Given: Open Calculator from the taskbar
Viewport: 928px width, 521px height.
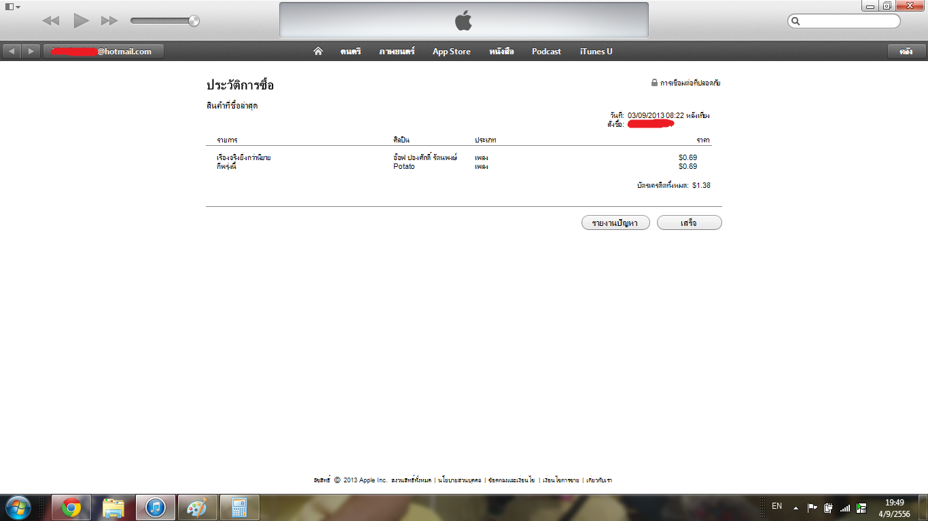Looking at the screenshot, I should click(x=239, y=507).
